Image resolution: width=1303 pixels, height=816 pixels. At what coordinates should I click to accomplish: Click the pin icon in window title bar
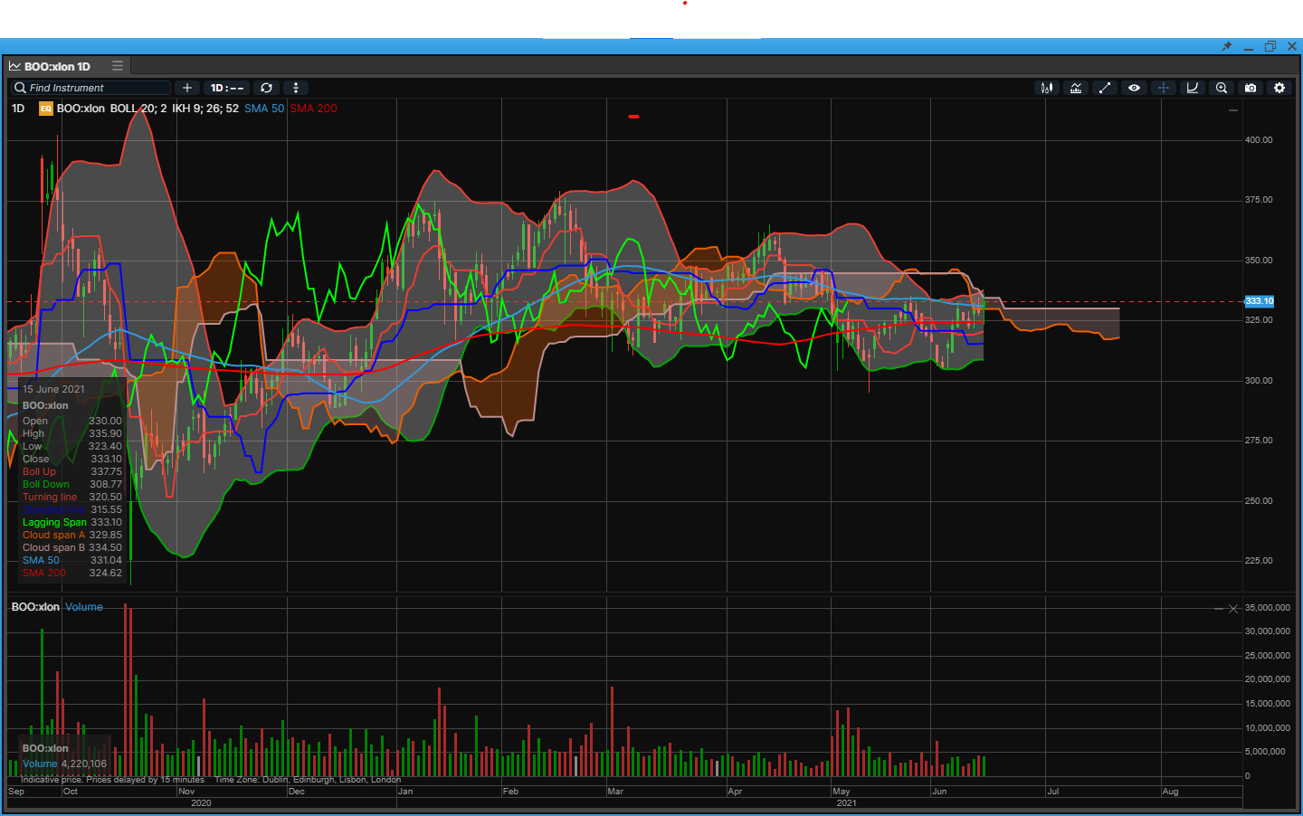[x=1227, y=46]
